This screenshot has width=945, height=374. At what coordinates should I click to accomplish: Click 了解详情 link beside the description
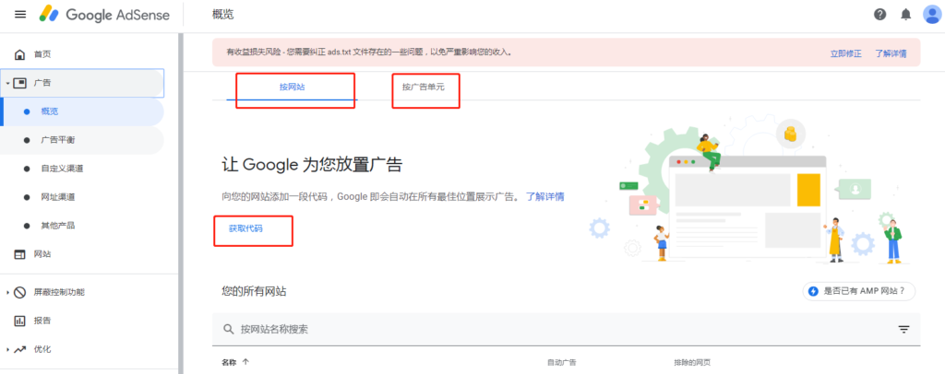(544, 196)
